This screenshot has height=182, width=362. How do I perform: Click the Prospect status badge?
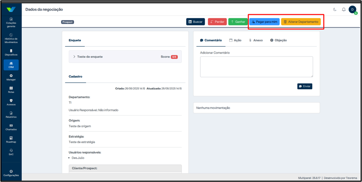68,22
